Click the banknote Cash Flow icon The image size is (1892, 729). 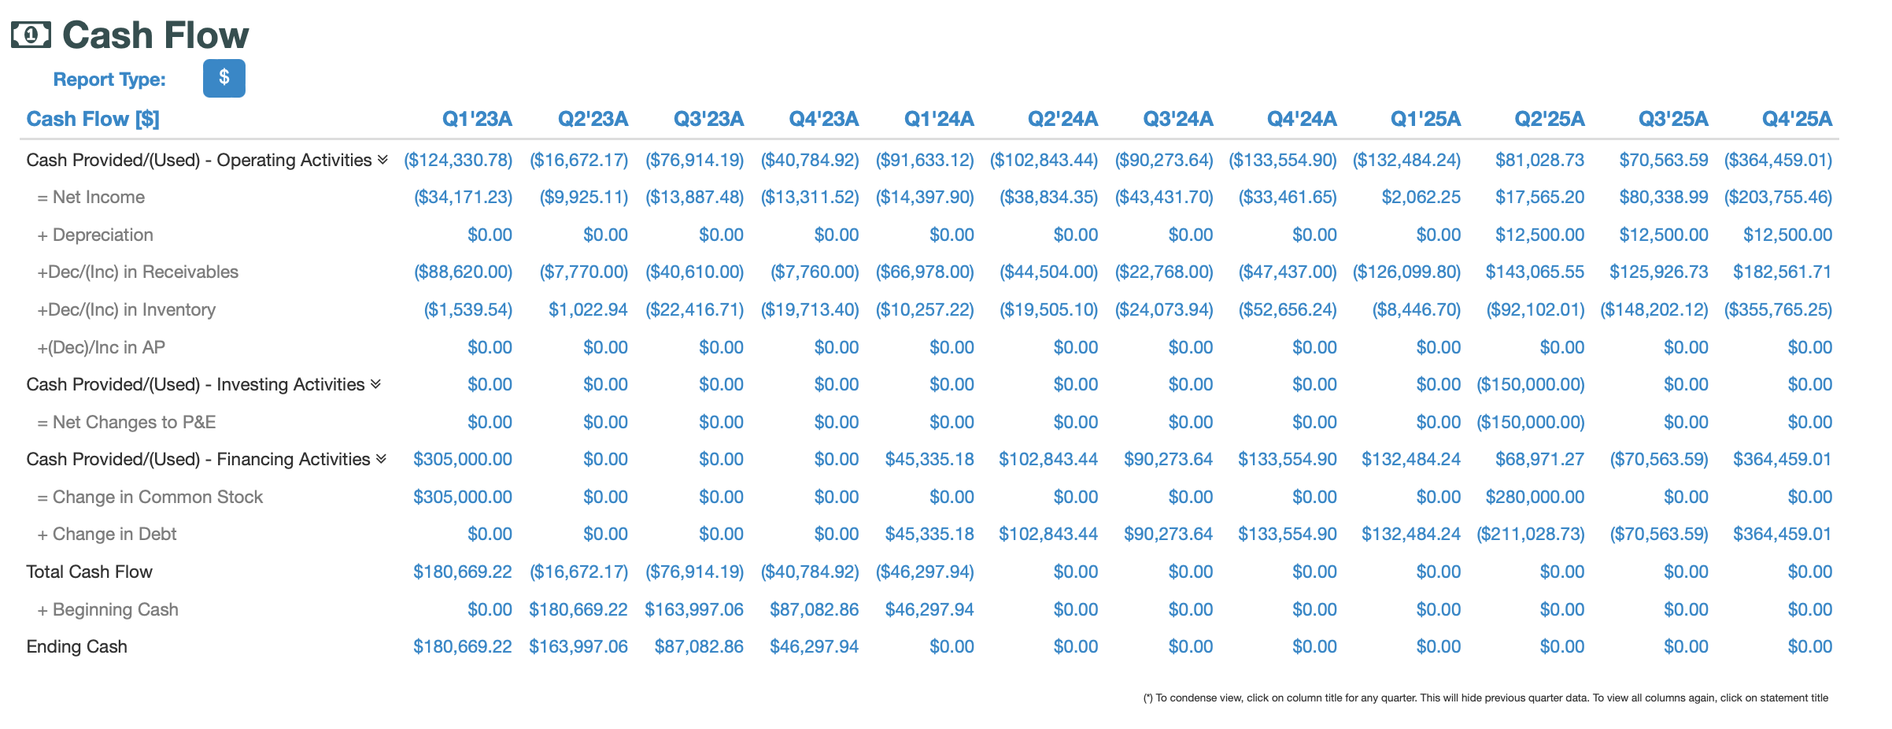[x=29, y=35]
